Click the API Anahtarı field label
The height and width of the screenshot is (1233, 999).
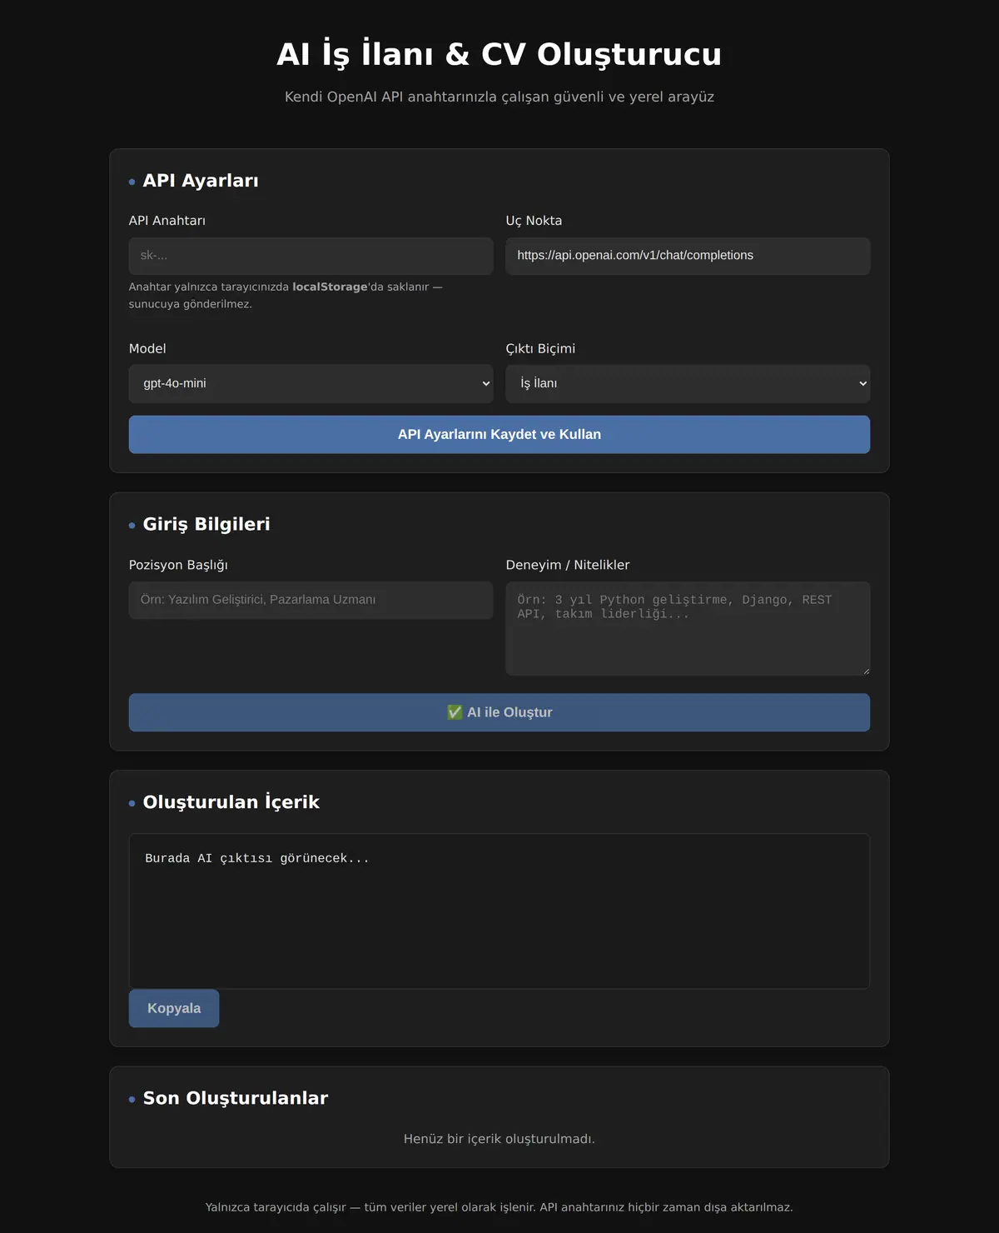click(x=166, y=221)
